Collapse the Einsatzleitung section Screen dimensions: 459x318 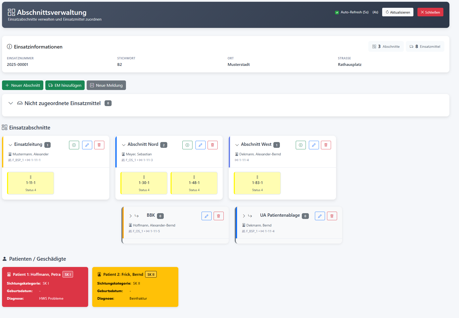[x=10, y=145]
